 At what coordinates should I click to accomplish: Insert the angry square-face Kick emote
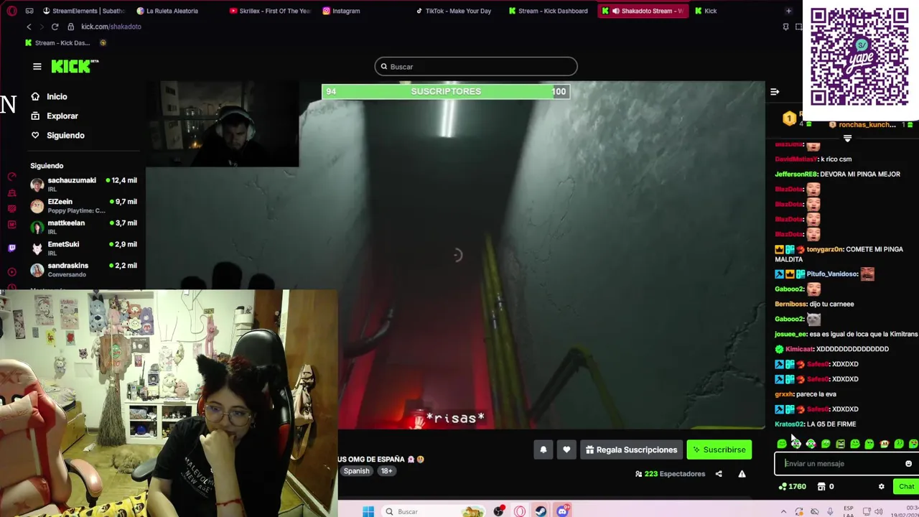tap(840, 444)
